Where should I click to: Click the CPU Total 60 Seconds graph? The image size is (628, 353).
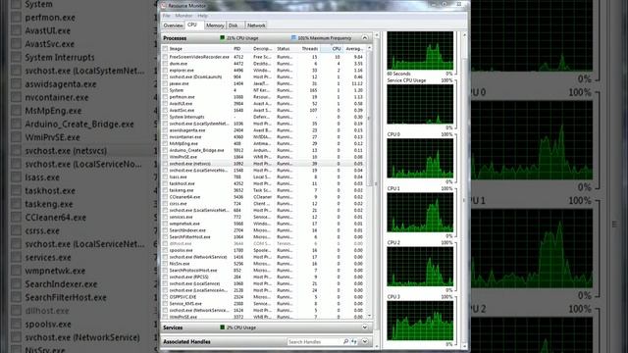tap(420, 50)
